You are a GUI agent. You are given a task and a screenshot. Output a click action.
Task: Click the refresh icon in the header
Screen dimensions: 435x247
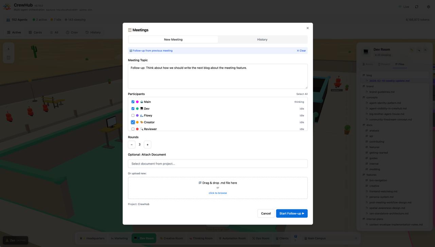coord(417,7)
